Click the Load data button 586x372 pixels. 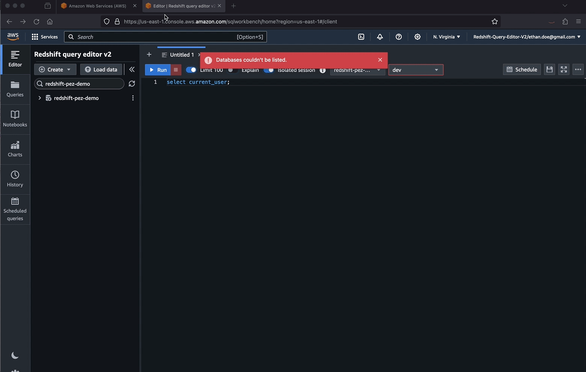(101, 69)
